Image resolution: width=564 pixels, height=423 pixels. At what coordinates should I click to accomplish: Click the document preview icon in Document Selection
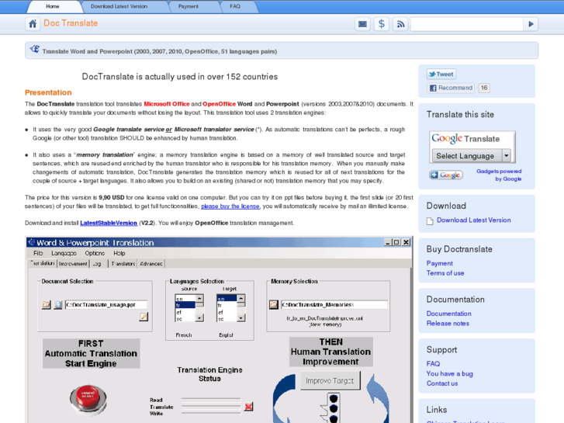[58, 304]
